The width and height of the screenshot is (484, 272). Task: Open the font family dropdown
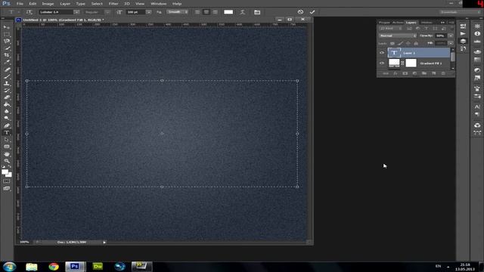(76, 12)
